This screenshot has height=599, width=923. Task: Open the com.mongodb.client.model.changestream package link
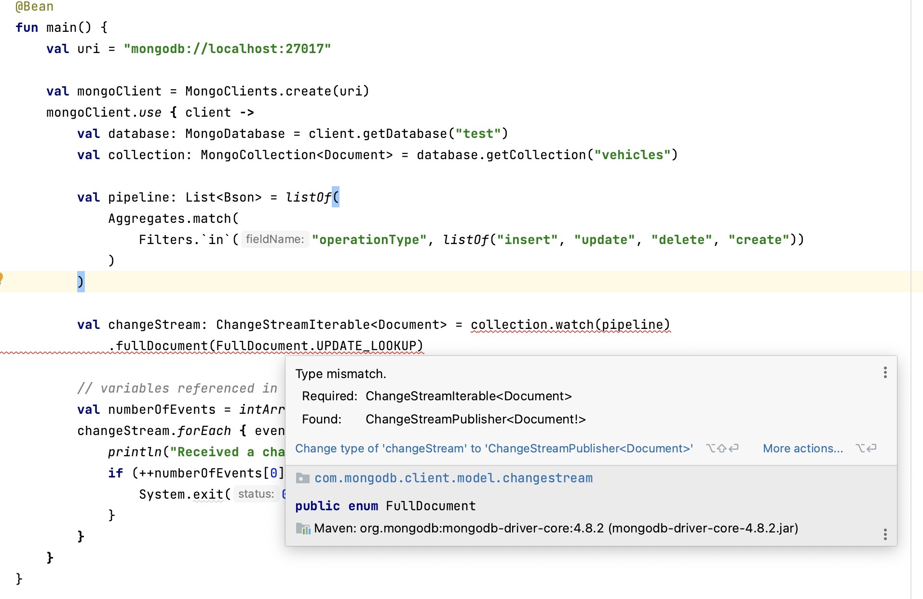453,478
